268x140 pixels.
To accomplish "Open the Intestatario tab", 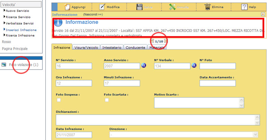I will 112,48.
